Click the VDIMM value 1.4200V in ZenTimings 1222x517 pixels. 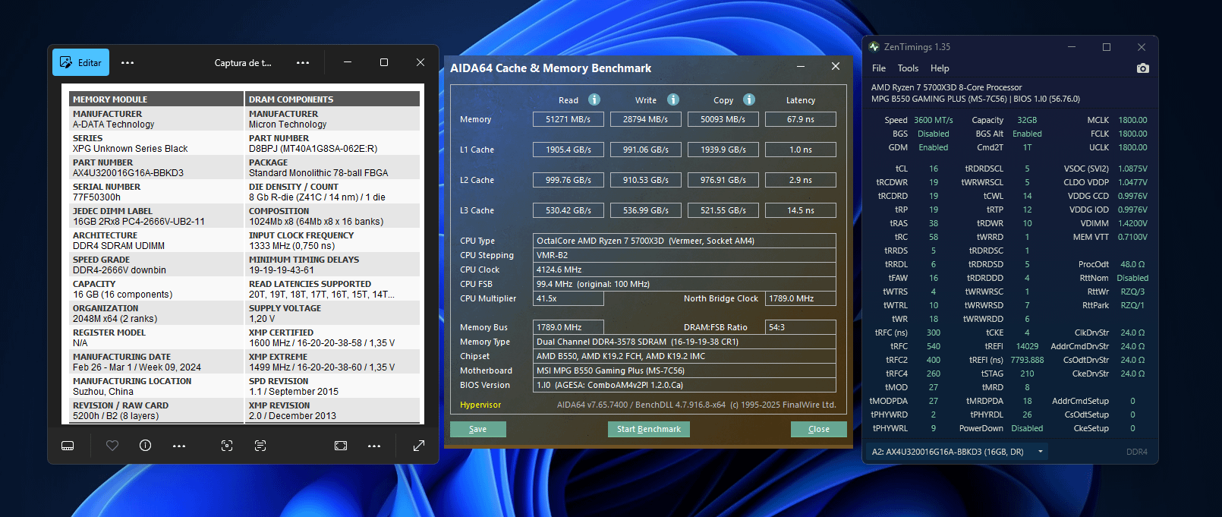(1132, 223)
